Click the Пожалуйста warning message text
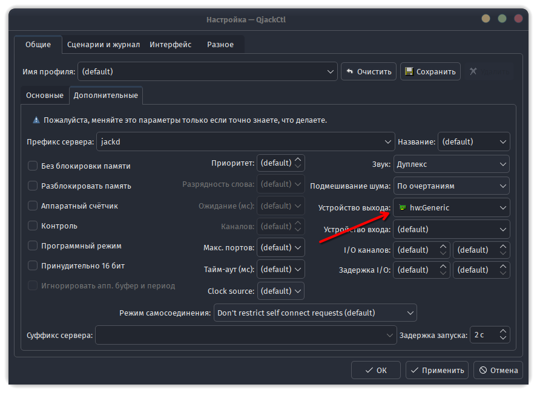 point(185,120)
